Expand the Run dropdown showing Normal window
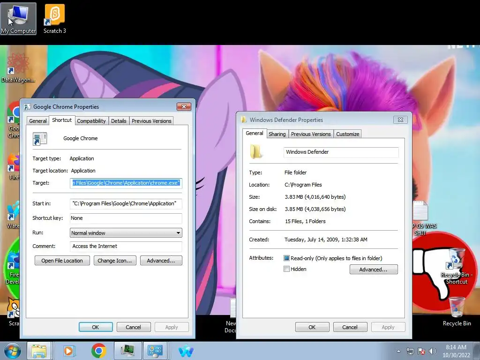 coord(126,233)
